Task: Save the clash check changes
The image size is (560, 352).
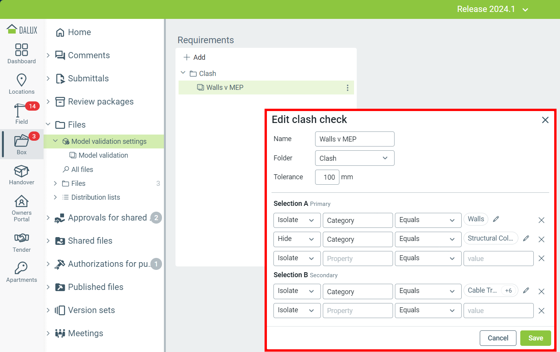Action: point(535,338)
